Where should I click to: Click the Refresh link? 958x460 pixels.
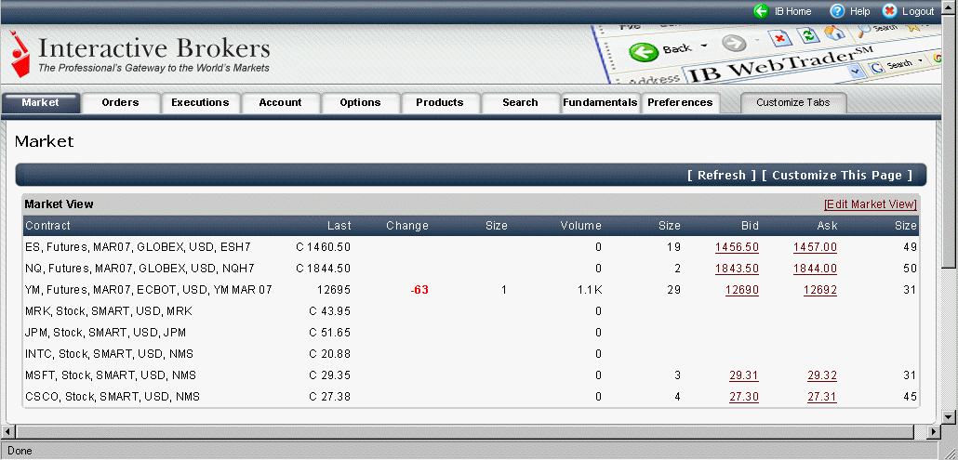coord(722,175)
